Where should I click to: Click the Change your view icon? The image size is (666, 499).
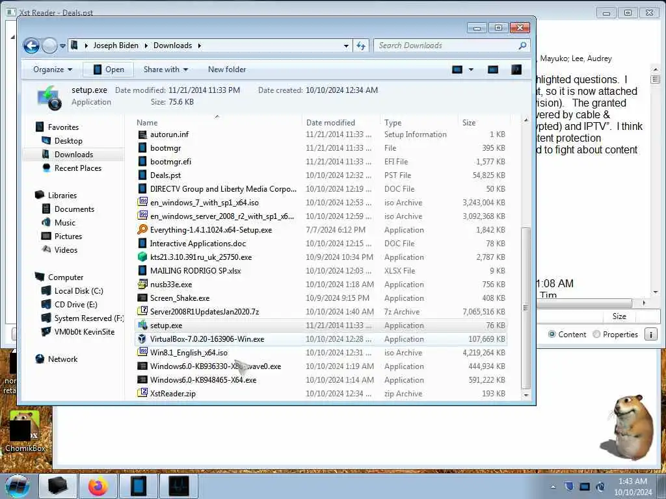click(457, 69)
